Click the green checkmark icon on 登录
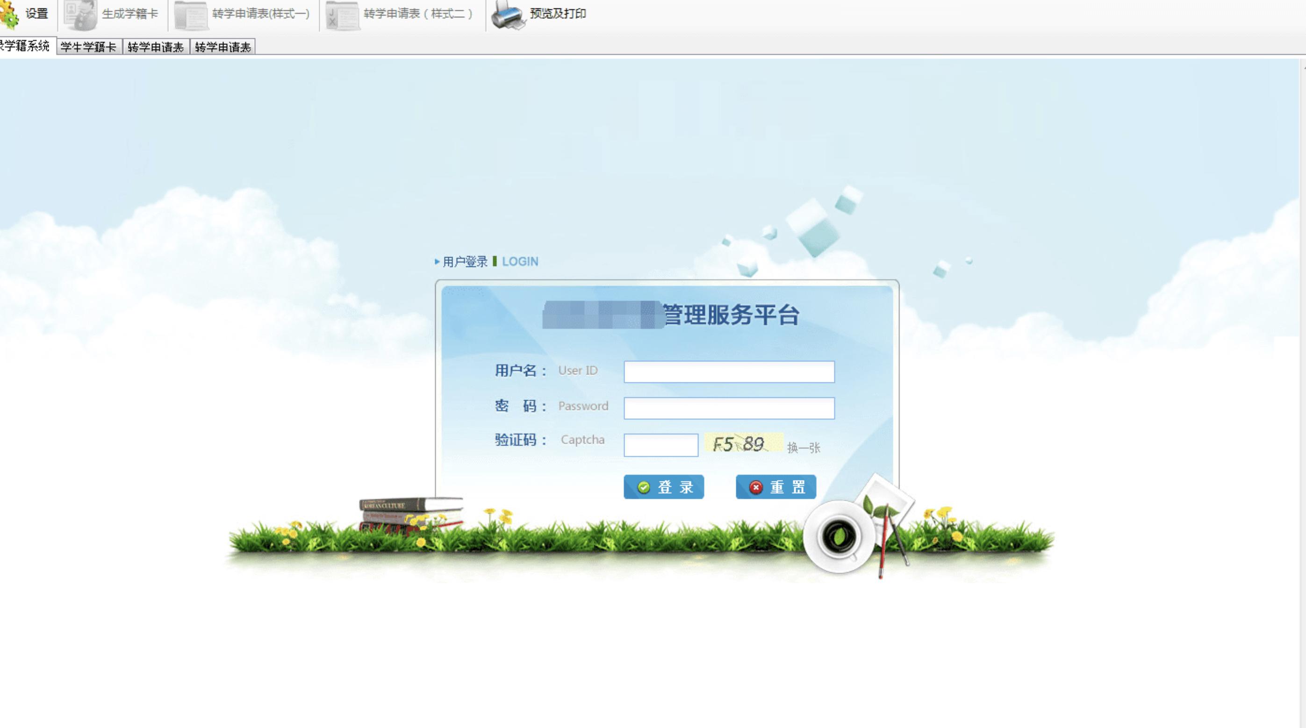 (643, 487)
